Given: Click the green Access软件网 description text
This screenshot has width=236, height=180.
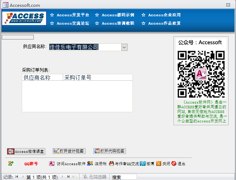Looking at the screenshot, I should coord(202,112).
